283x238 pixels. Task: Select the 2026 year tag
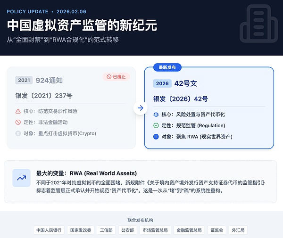point(162,83)
